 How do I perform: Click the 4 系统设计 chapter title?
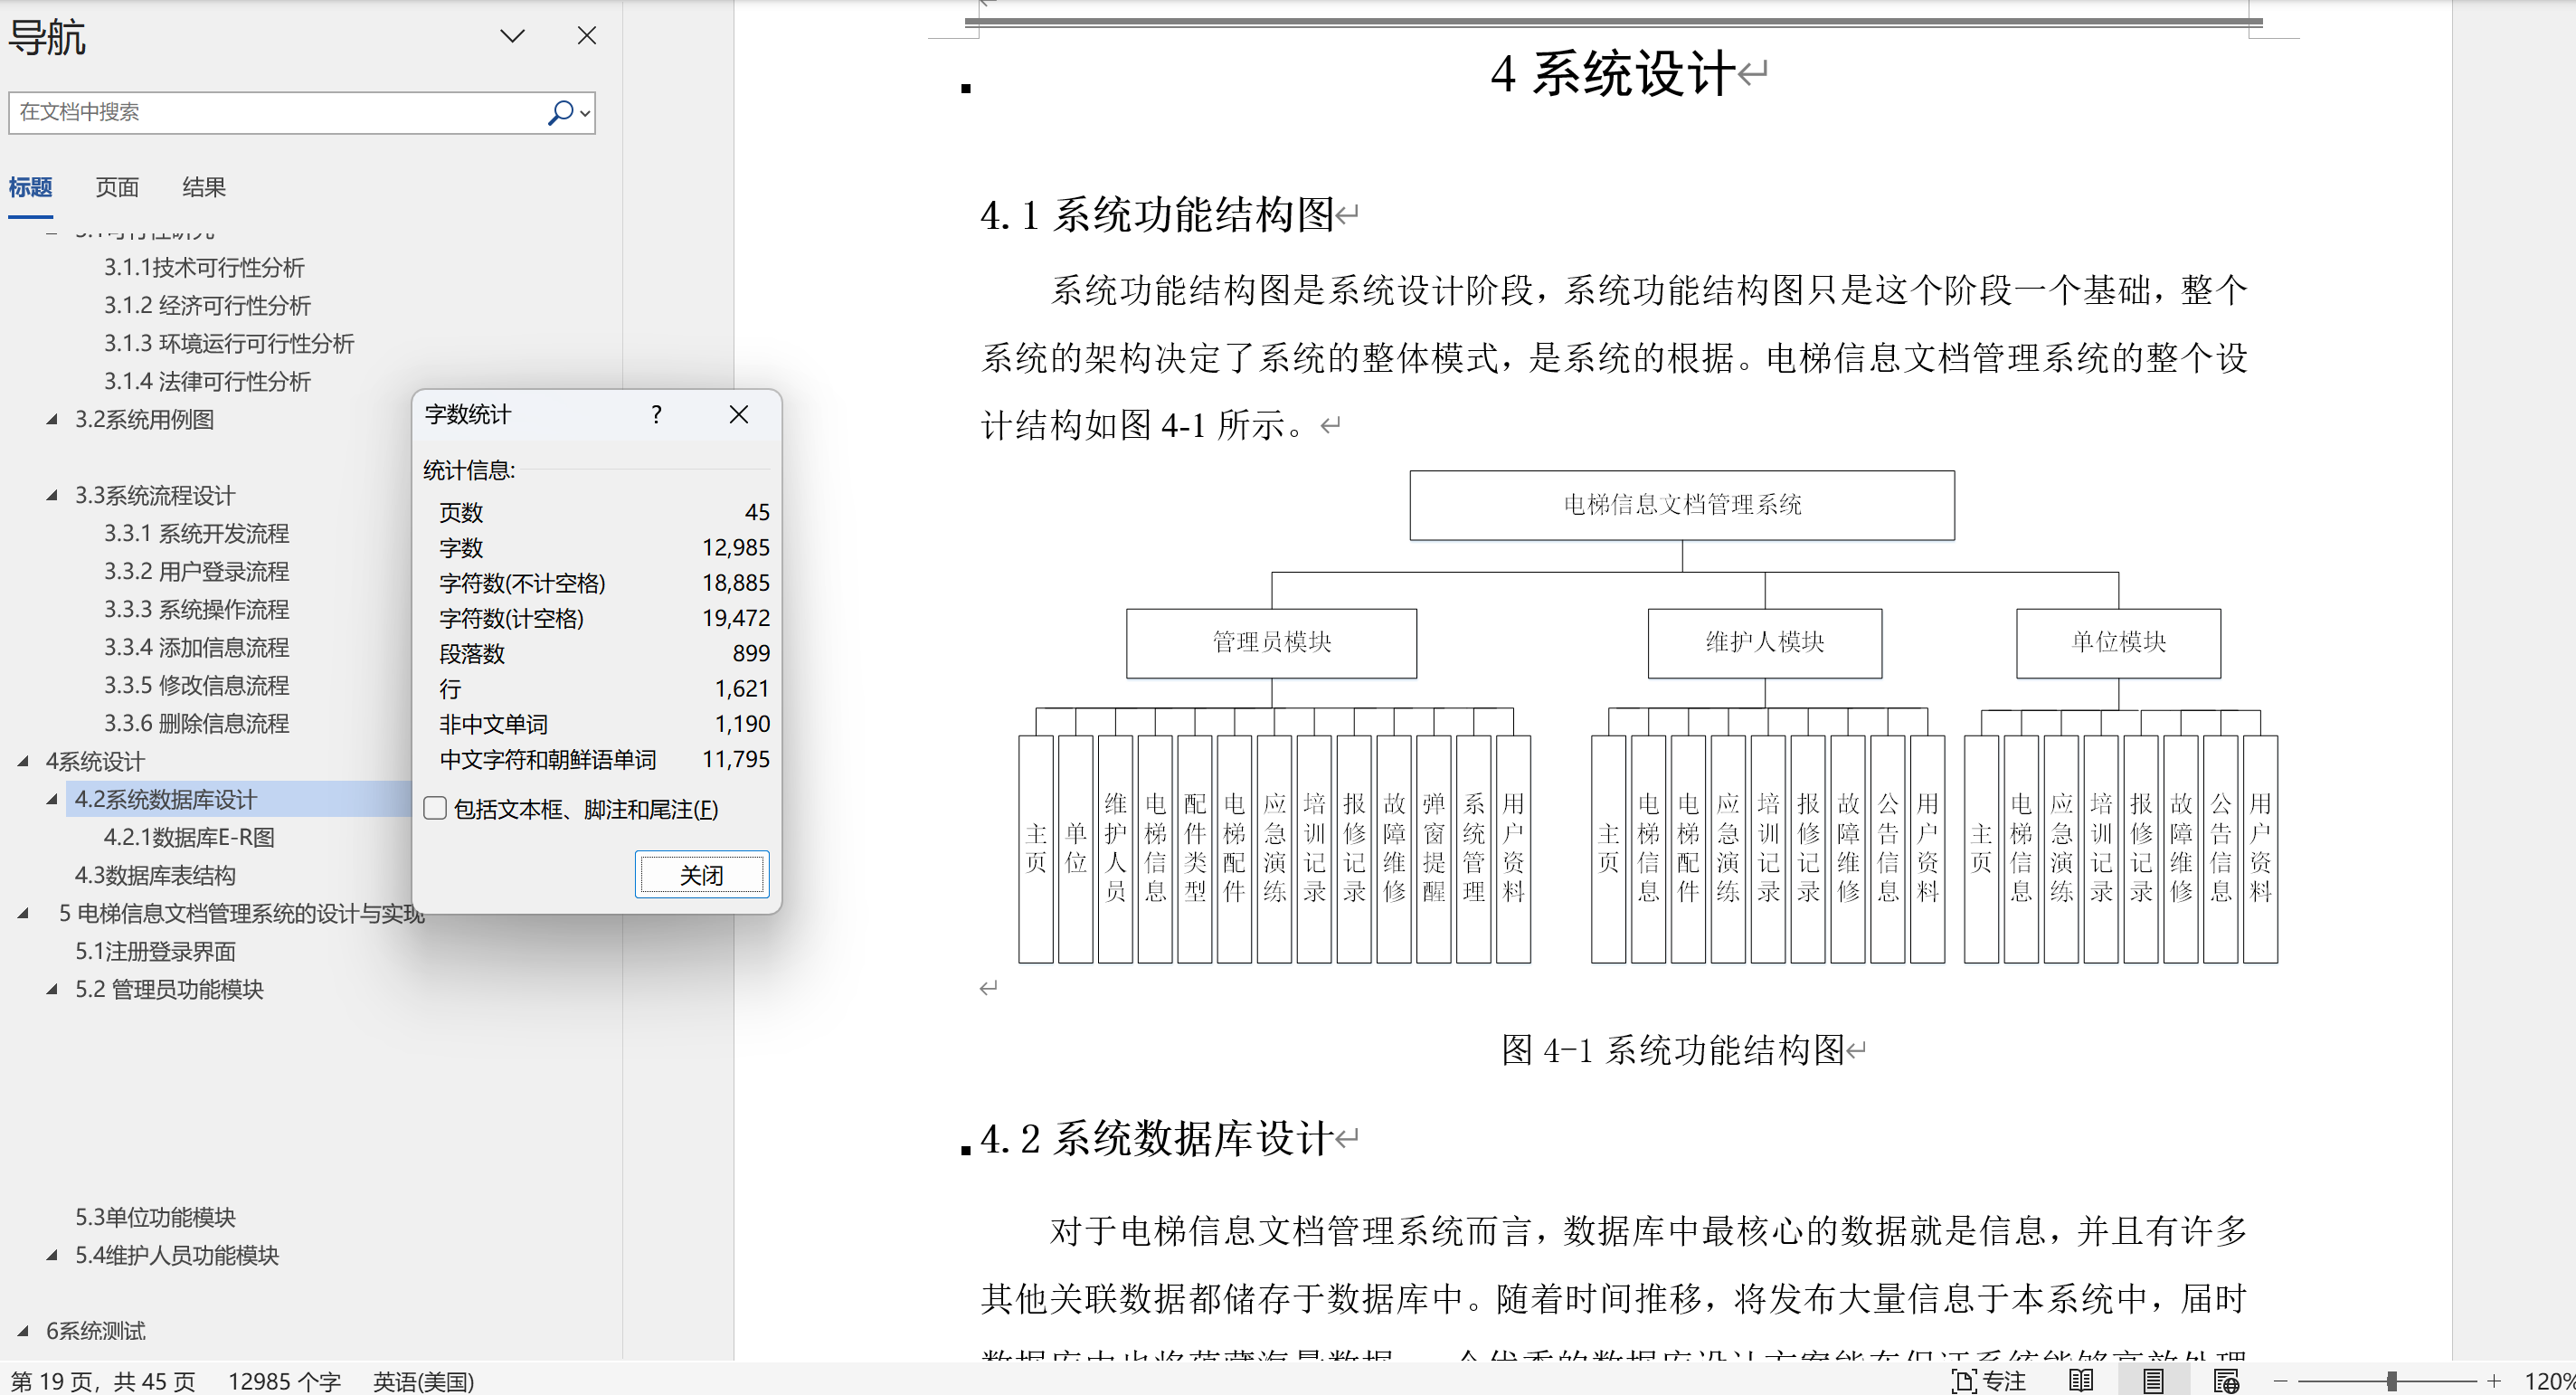(x=1612, y=73)
